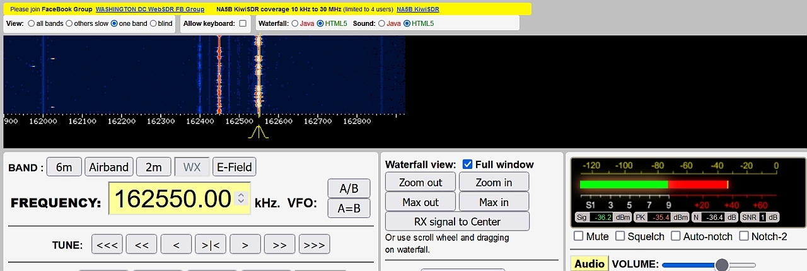Viewport: 807px width, 271px height.
Task: Uncheck Full window waterfall view
Action: tap(467, 164)
